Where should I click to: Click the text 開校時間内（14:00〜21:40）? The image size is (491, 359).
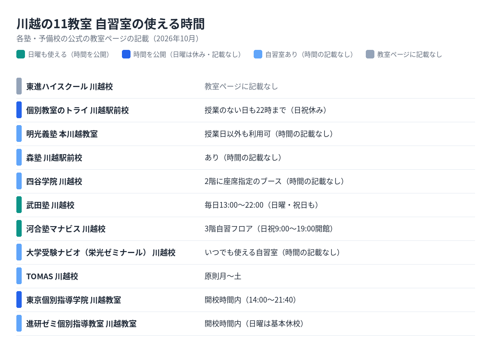[x=252, y=300]
